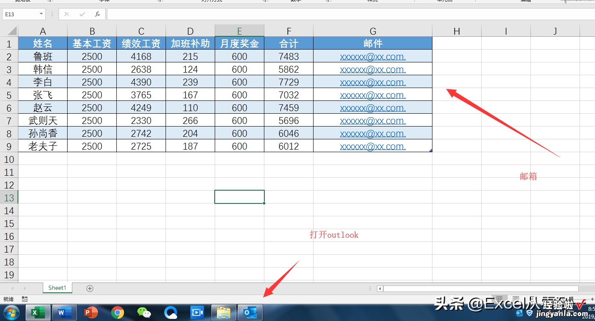Select column C header
The image size is (595, 321).
tap(141, 31)
